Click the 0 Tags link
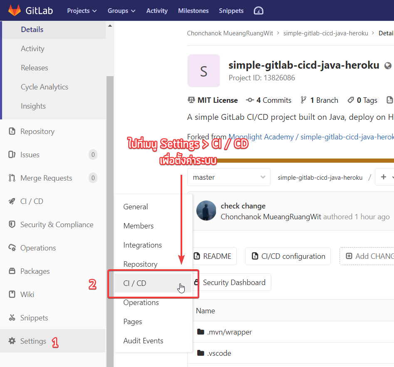The image size is (394, 367). pyautogui.click(x=362, y=100)
